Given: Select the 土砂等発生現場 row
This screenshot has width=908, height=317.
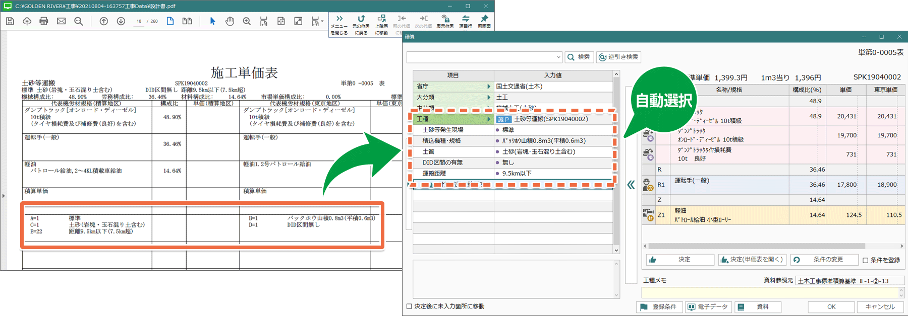Looking at the screenshot, I should (513, 130).
